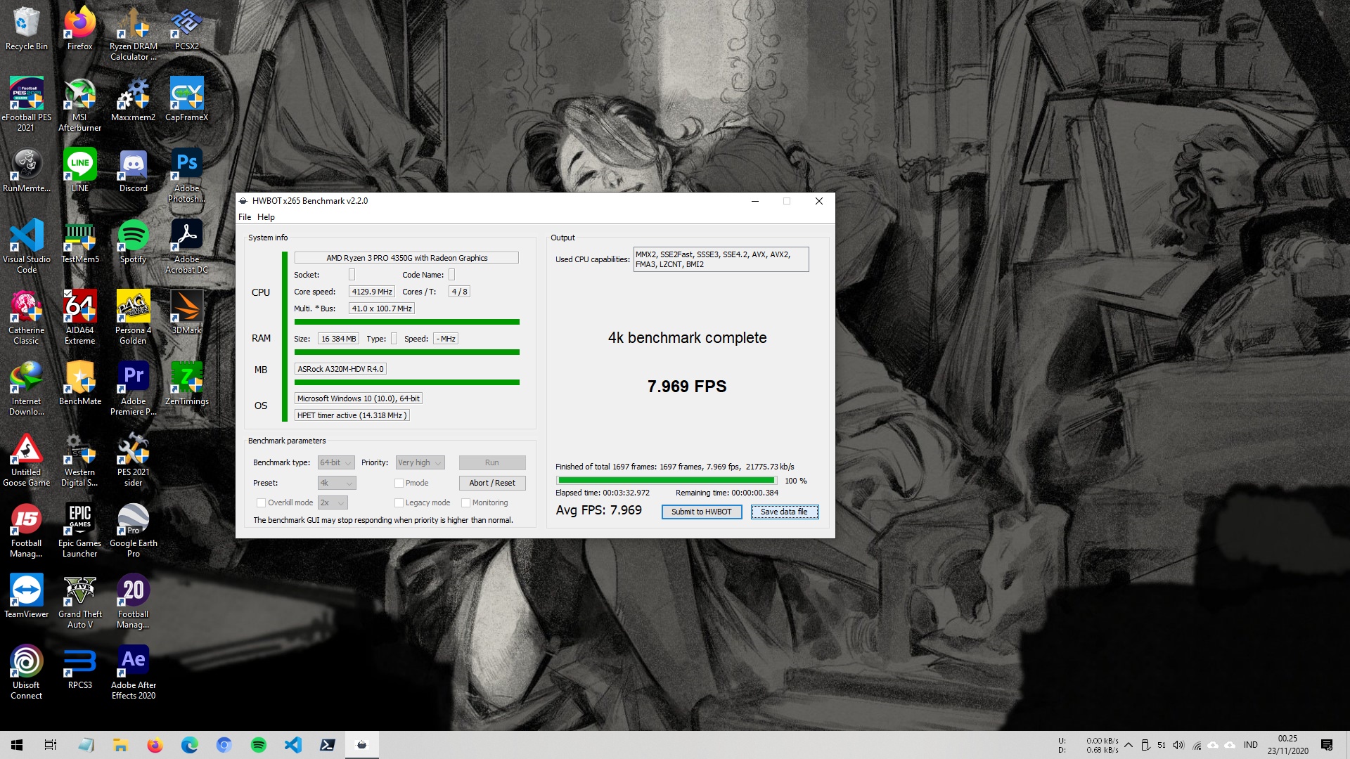Expand the Overkill mode 2x dropdown

pyautogui.click(x=333, y=503)
